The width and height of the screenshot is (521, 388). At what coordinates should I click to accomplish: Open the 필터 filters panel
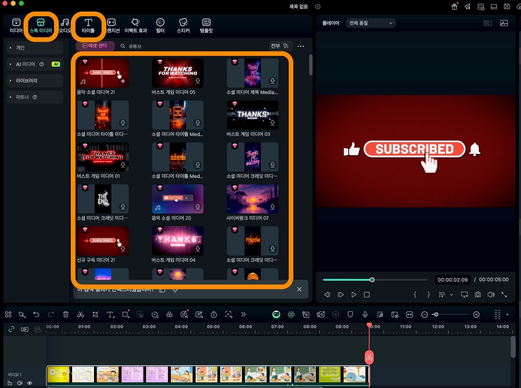click(160, 26)
